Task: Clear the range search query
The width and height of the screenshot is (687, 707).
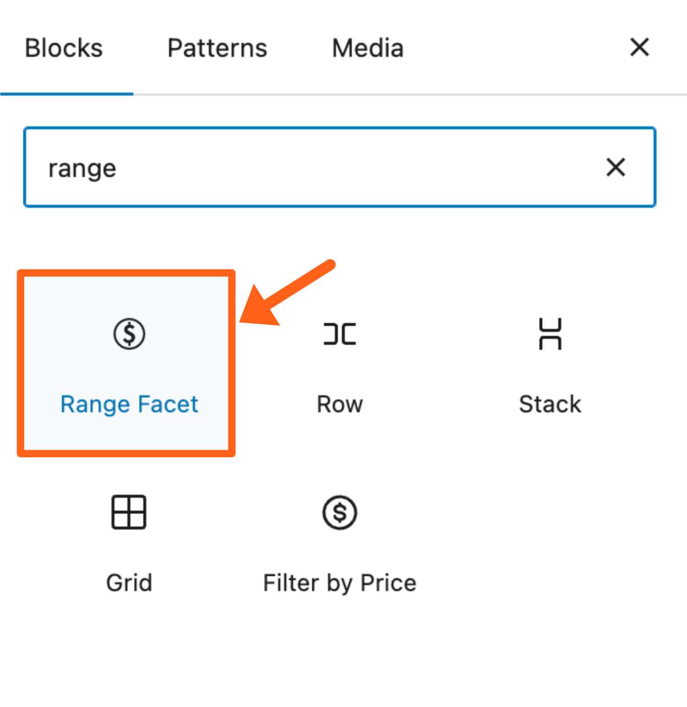Action: click(x=616, y=168)
